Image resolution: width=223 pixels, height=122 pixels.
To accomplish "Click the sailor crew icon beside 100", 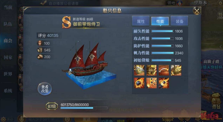I will point(40,43).
